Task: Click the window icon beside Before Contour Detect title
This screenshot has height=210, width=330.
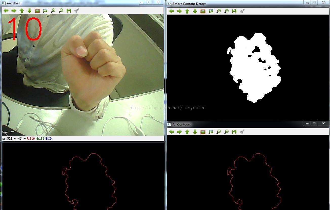Action: [169, 4]
